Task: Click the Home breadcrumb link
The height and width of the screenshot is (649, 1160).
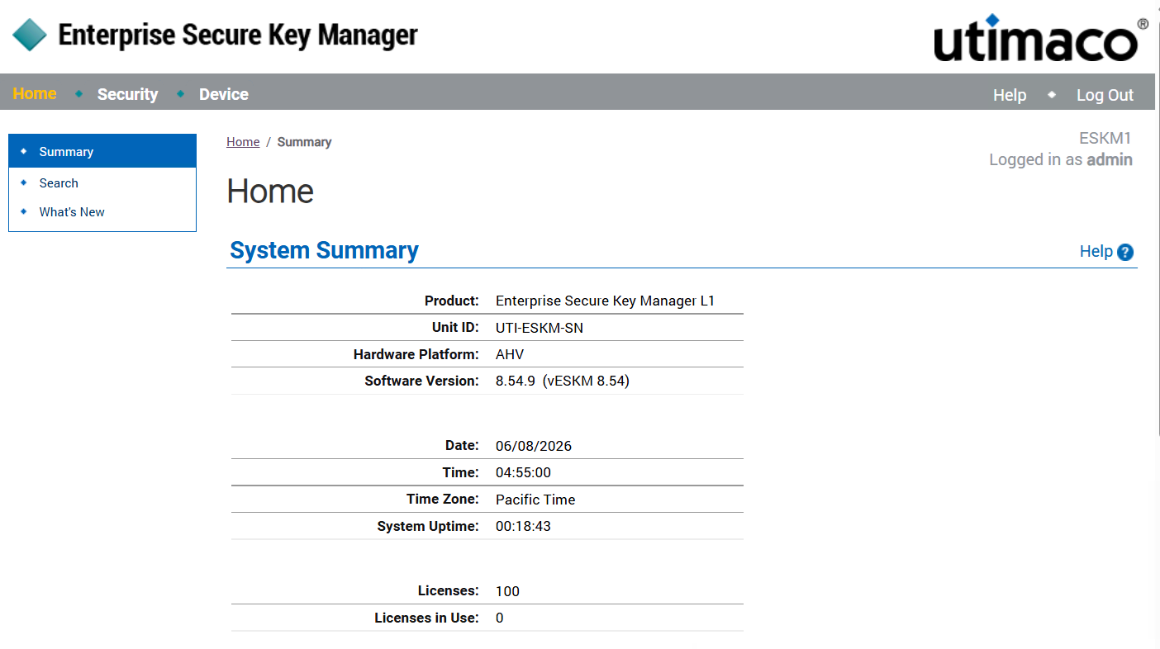Action: point(243,142)
